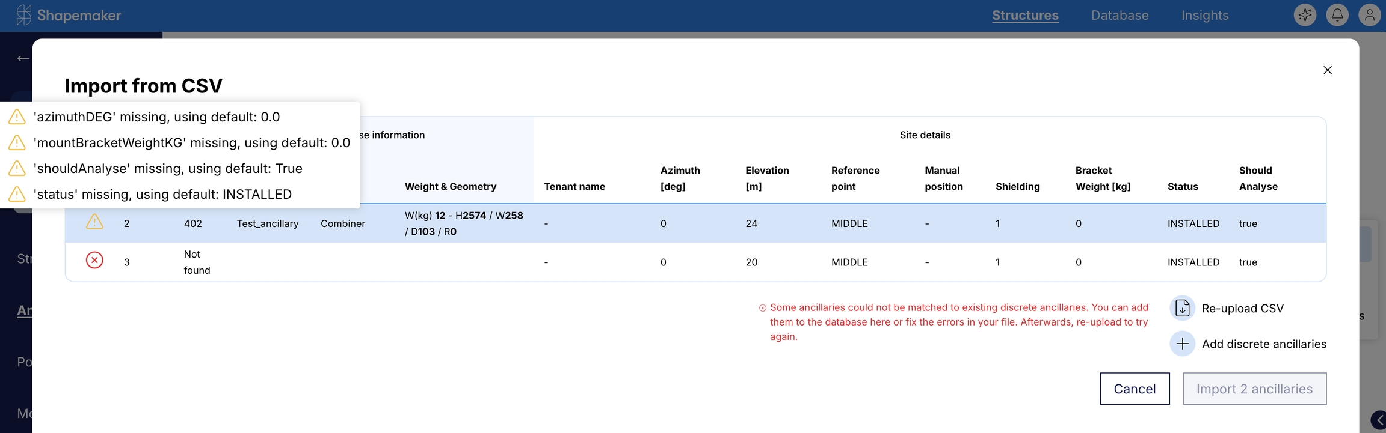Open the AI sparkle assistant icon

tap(1304, 16)
